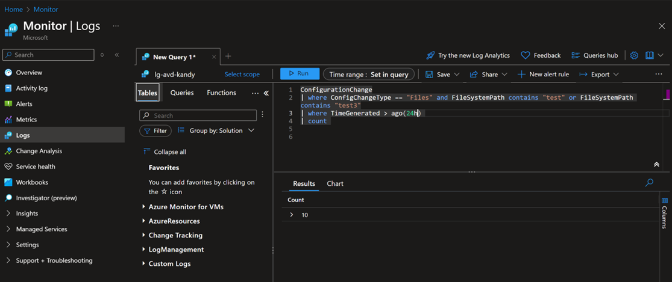Click Try the new Log Analytics
Viewport: 672px width, 282px height.
coord(468,55)
